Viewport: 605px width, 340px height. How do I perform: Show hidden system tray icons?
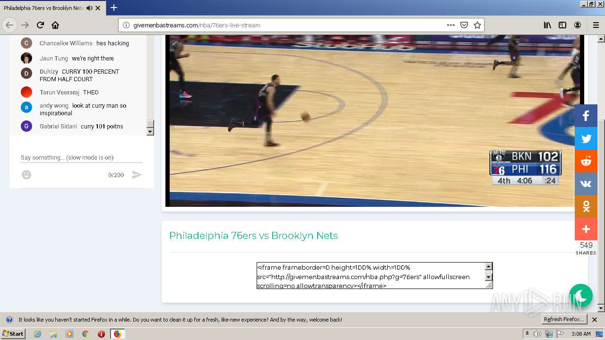(527, 334)
